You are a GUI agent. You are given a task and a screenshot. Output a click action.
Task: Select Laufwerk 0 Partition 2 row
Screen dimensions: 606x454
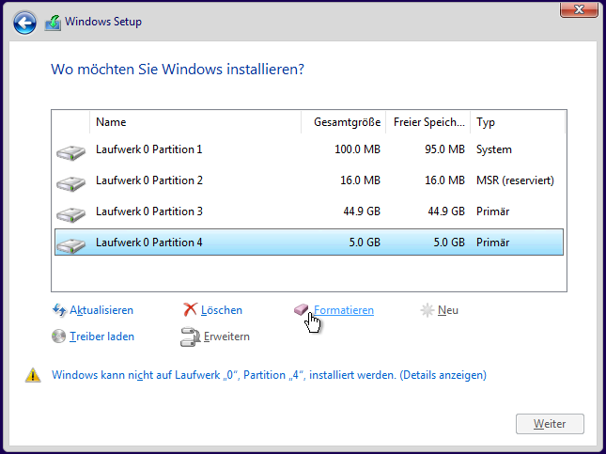[x=309, y=180]
